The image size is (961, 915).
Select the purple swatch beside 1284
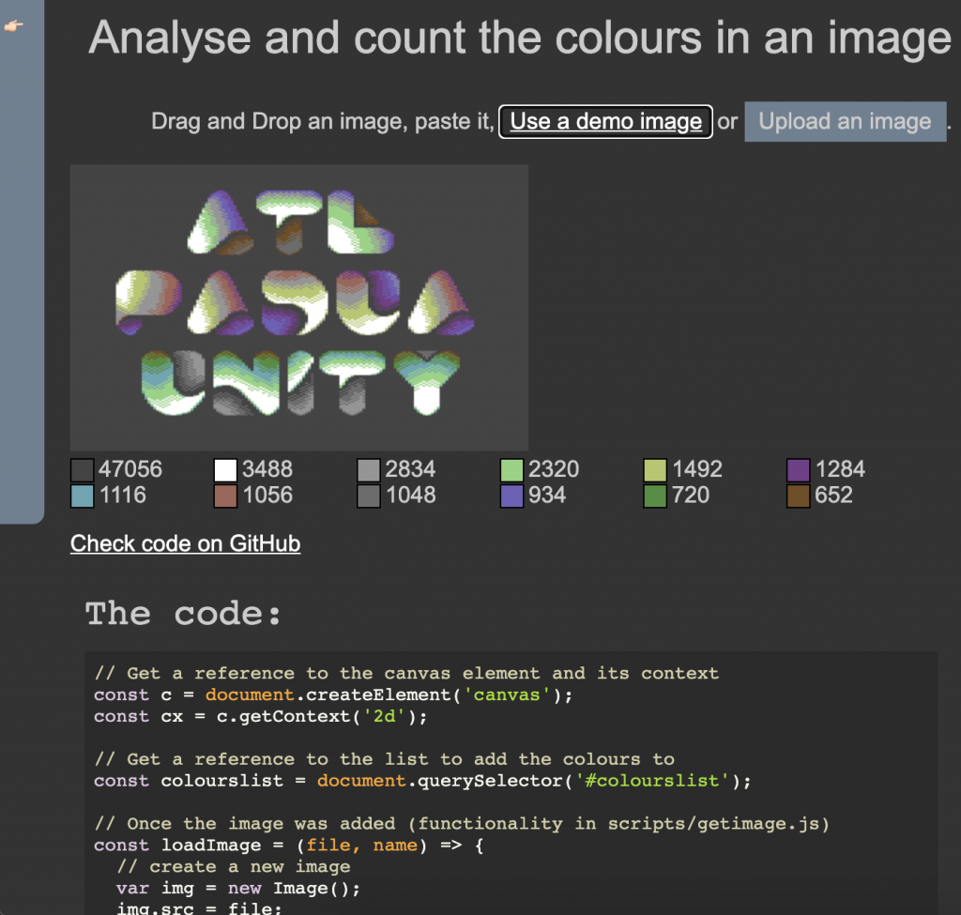pyautogui.click(x=799, y=470)
